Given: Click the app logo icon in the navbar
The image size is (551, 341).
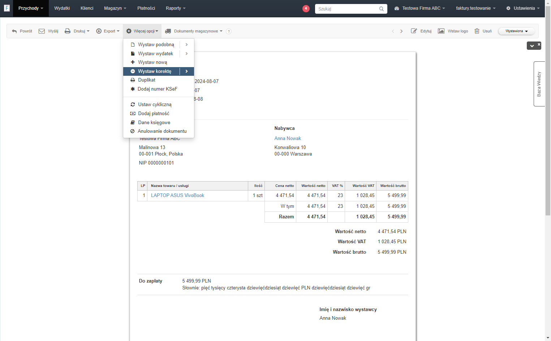Looking at the screenshot, I should click(7, 8).
